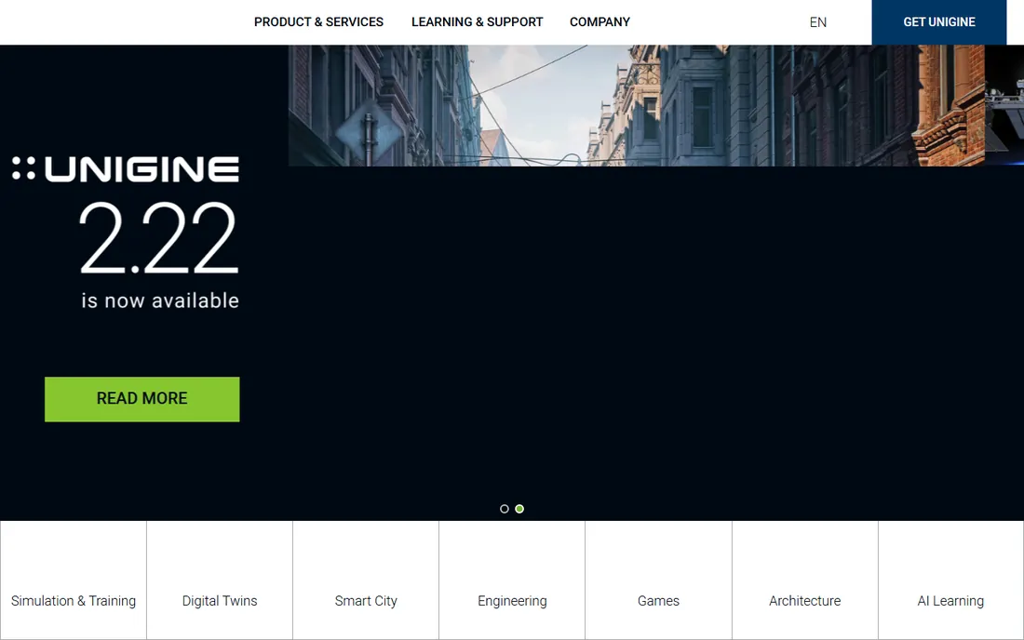1024x640 pixels.
Task: Click the Get UNIGINE button
Action: pyautogui.click(x=938, y=22)
